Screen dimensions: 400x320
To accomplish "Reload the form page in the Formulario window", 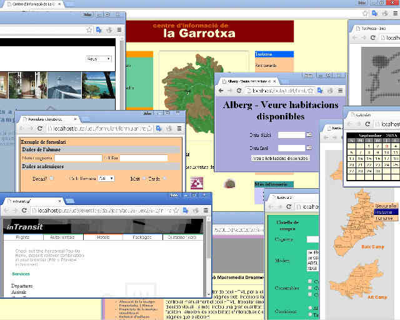I will point(41,128).
